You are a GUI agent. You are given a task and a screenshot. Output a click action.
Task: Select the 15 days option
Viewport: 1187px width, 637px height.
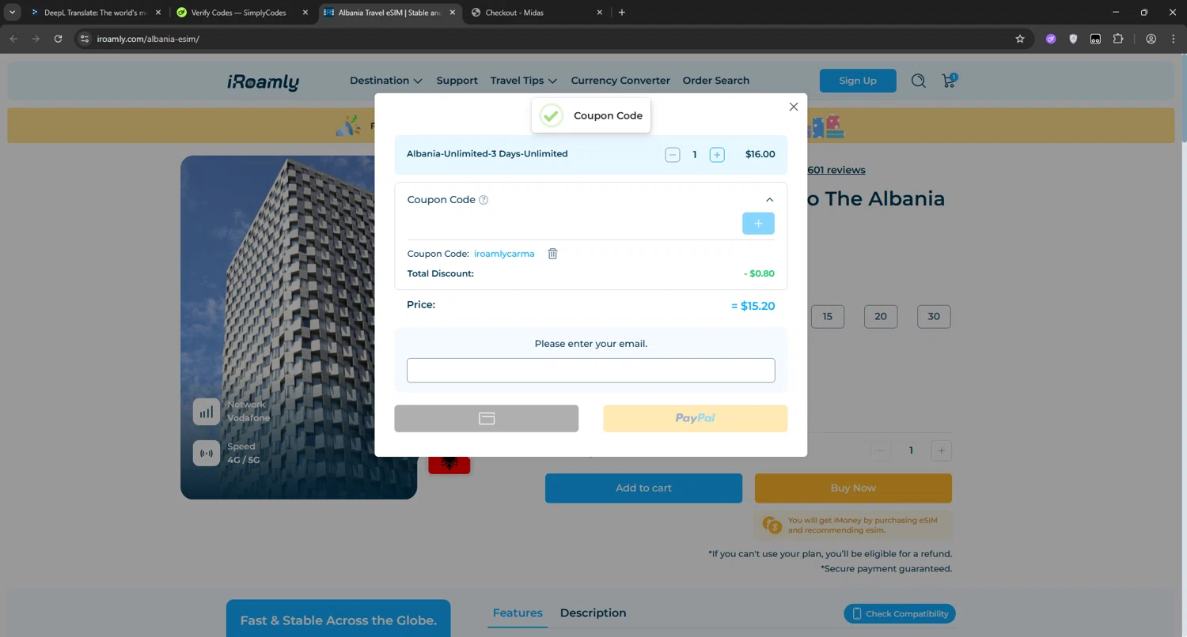tap(828, 316)
